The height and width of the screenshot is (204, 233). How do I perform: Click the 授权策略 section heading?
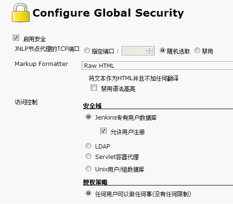[95, 182]
